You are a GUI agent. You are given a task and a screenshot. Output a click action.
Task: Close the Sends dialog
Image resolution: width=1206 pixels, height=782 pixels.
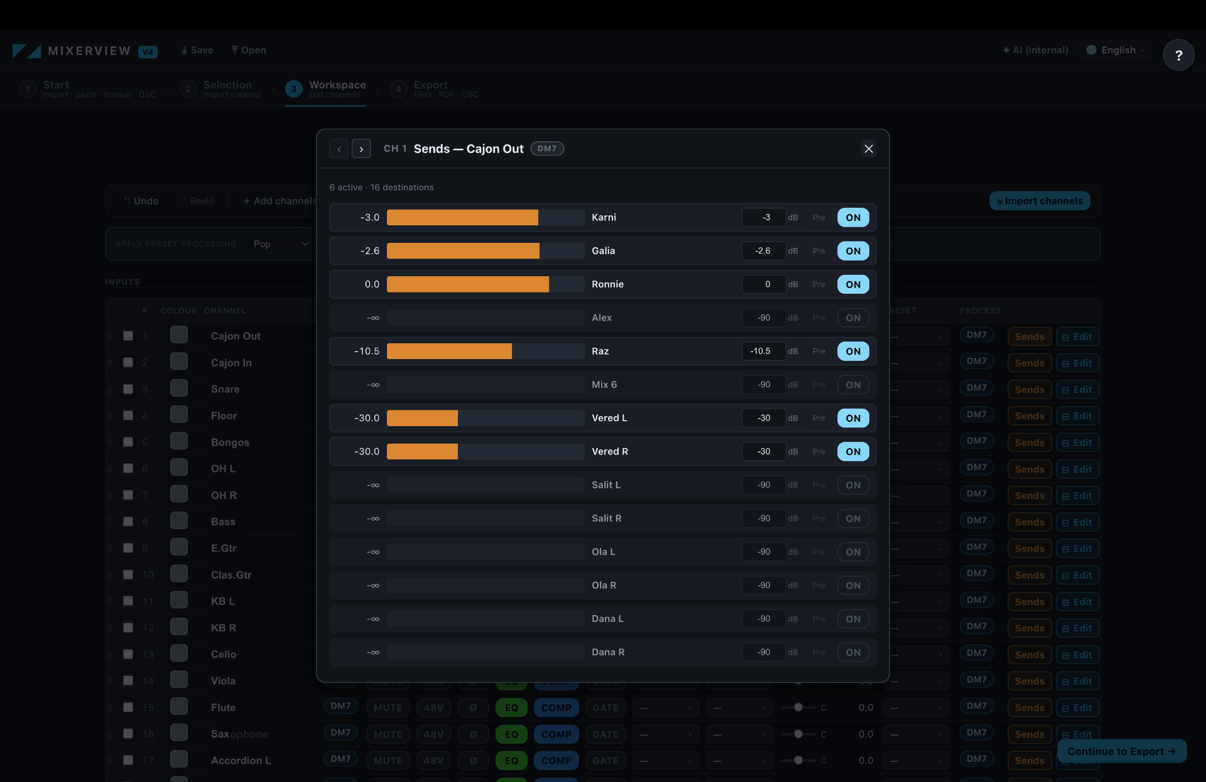click(869, 149)
